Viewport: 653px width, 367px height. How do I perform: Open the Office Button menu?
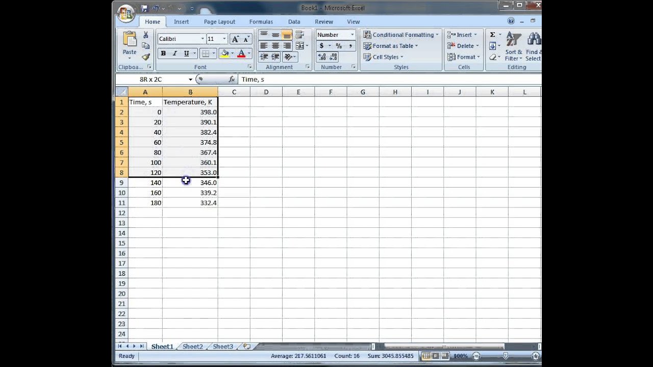coord(125,13)
